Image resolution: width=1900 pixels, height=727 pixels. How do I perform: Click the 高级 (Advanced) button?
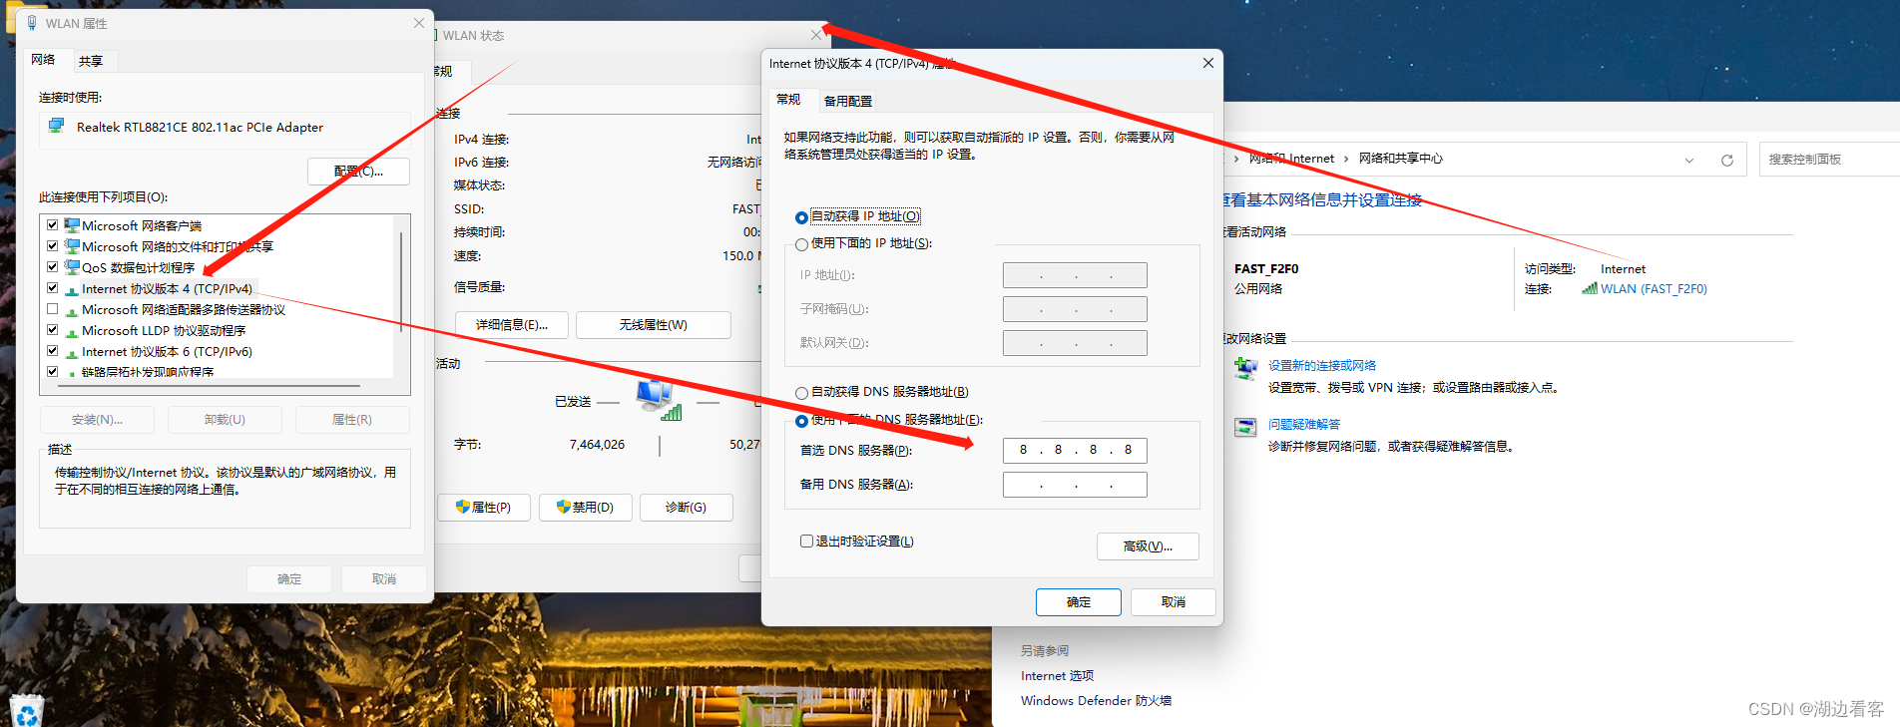pos(1147,546)
